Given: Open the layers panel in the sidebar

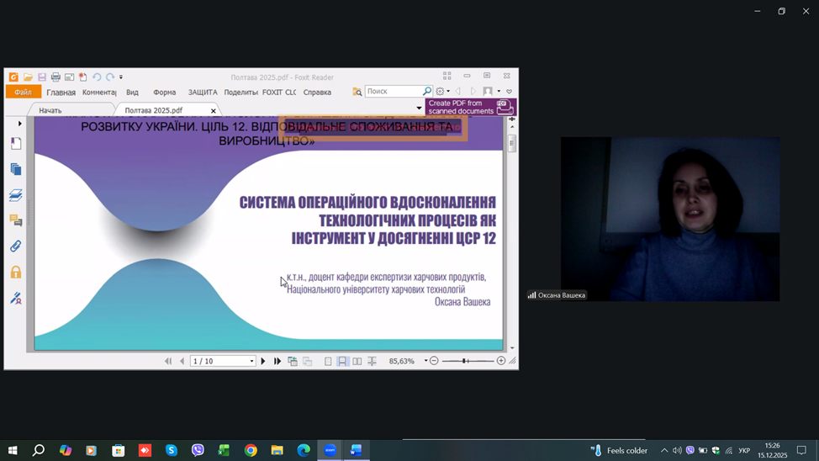Looking at the screenshot, I should [x=16, y=195].
